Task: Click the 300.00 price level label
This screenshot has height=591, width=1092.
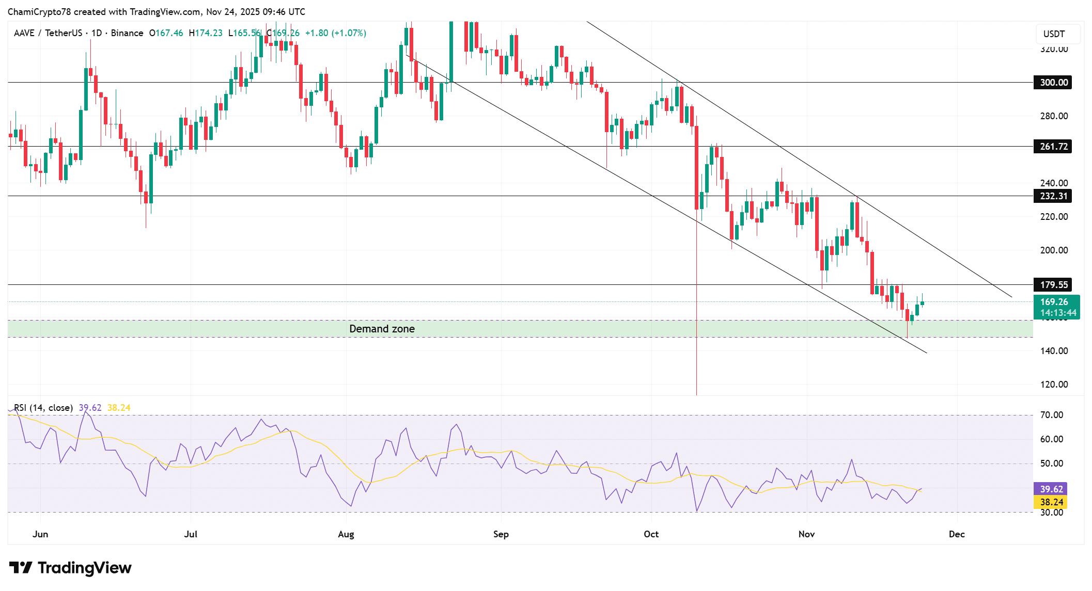Action: coord(1052,83)
